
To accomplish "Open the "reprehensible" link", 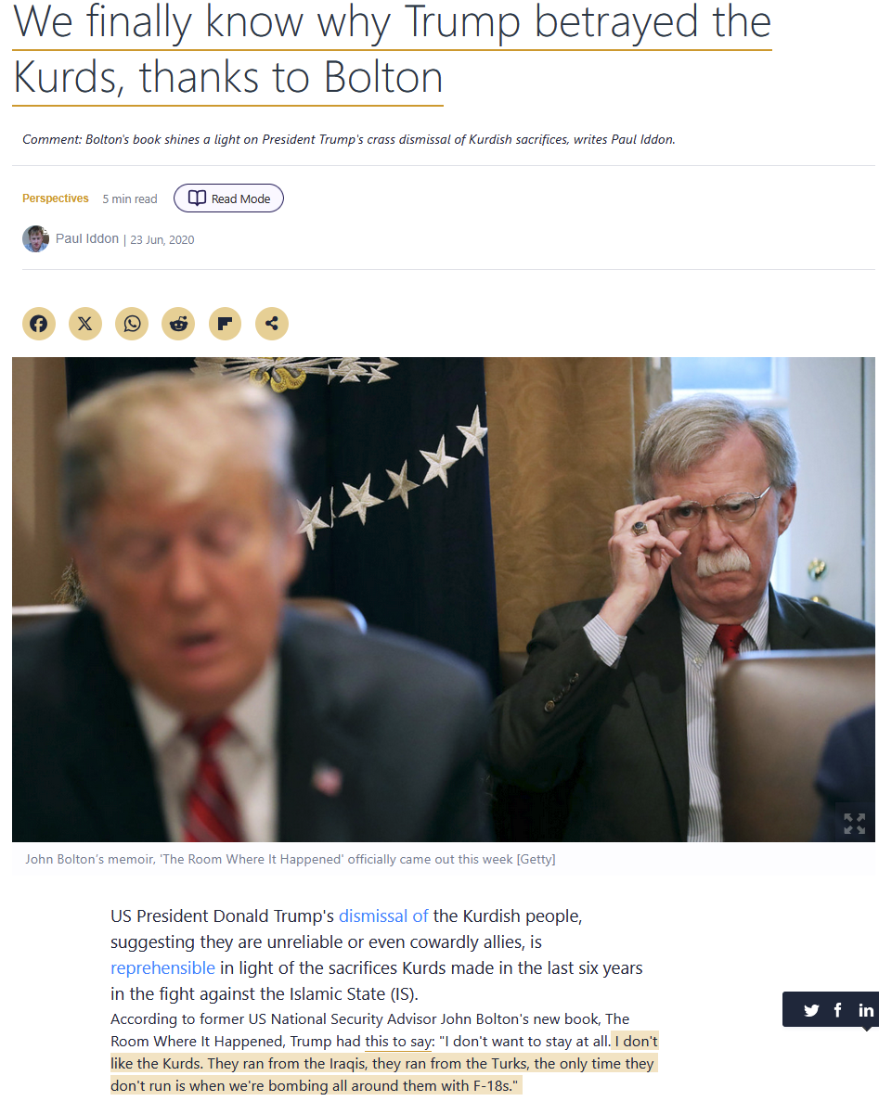I will 162,967.
